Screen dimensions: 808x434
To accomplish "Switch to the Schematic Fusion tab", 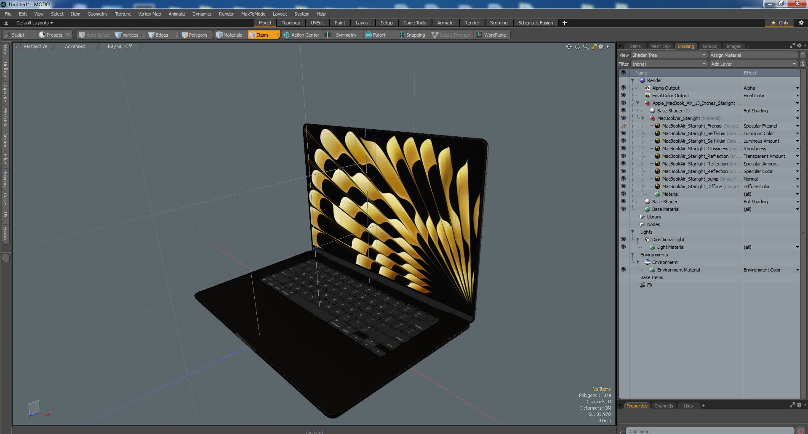I will pos(535,23).
